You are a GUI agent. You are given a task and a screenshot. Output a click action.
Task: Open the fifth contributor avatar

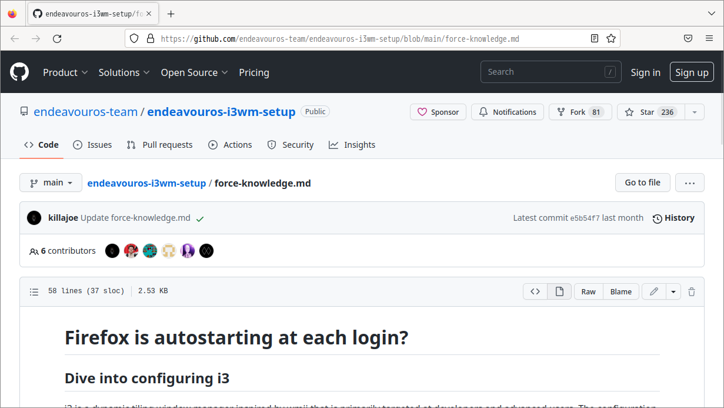(x=188, y=251)
